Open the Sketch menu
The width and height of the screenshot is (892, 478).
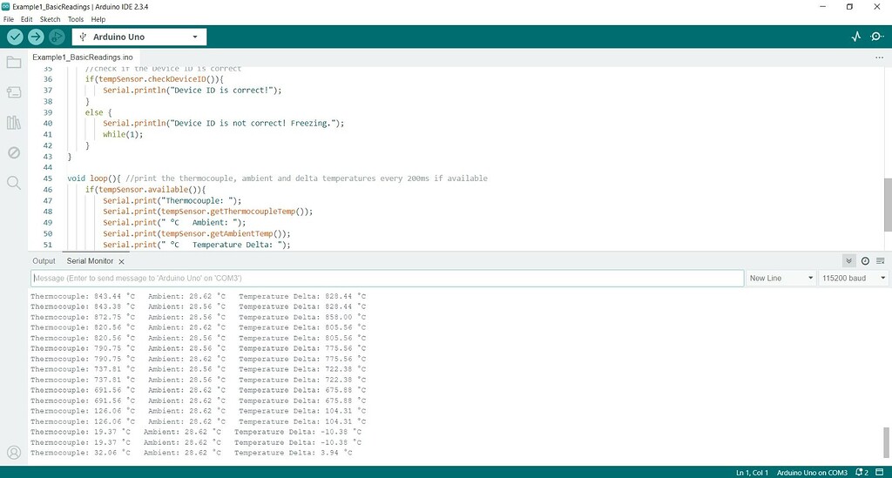point(50,19)
